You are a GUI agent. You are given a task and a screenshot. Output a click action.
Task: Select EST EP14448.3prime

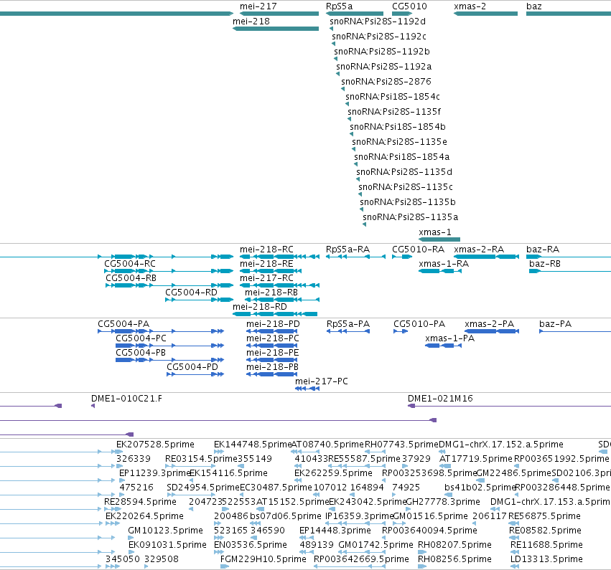(x=335, y=531)
